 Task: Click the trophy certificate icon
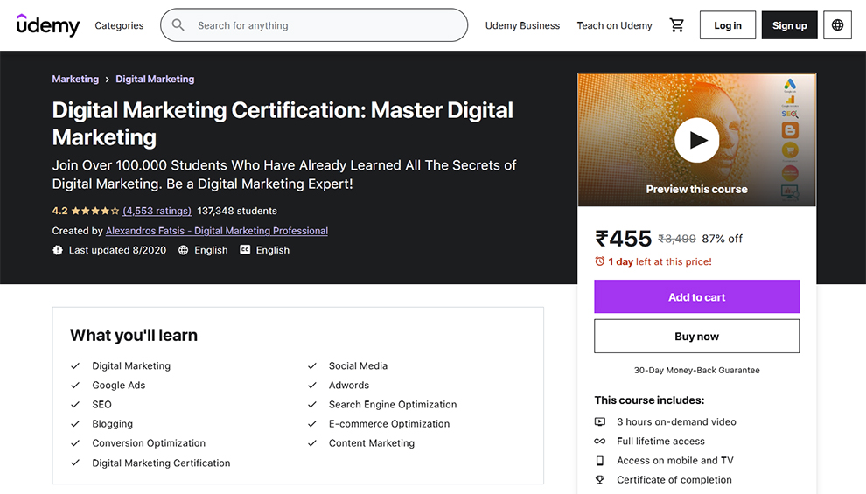[600, 480]
